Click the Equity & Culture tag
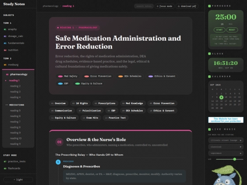Screen dimensions: 247x185 89,84
